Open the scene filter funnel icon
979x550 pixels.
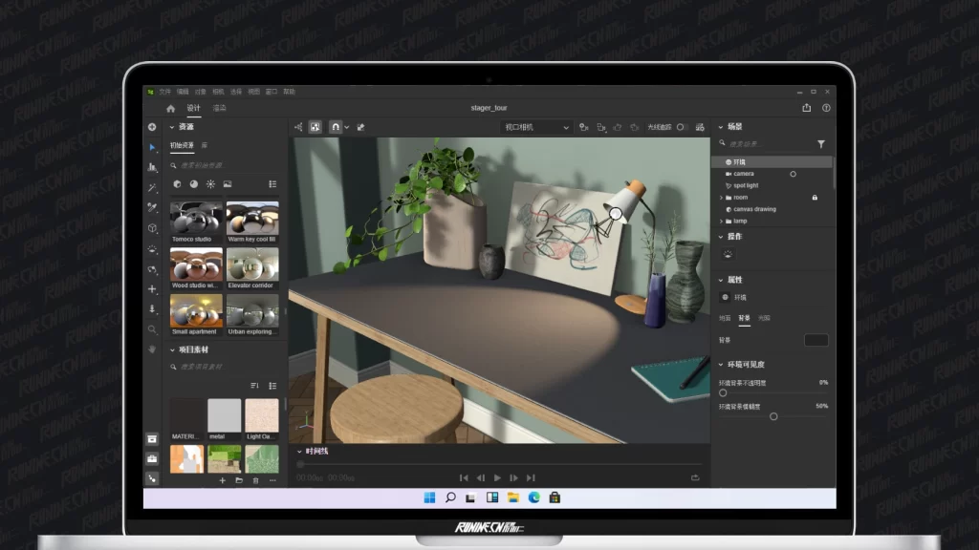820,144
